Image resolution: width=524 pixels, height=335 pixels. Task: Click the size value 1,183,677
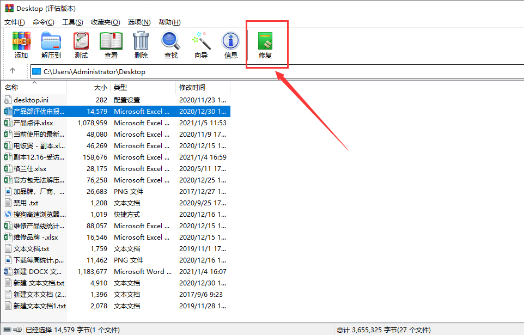[x=92, y=271]
